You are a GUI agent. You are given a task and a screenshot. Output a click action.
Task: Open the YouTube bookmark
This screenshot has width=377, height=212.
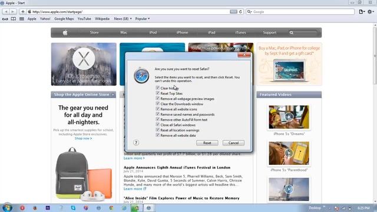84,19
